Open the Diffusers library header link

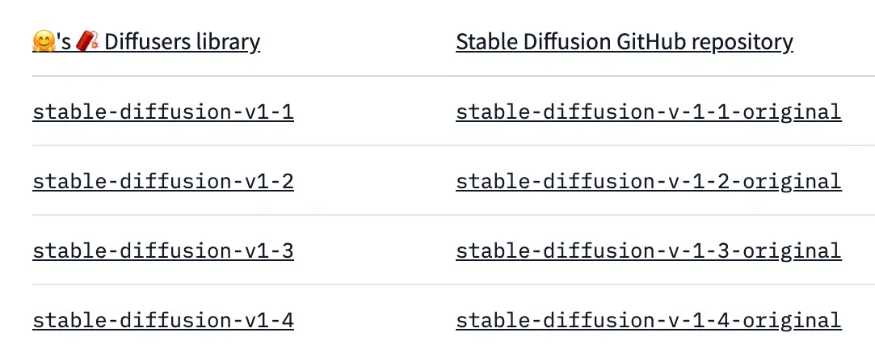coord(146,42)
